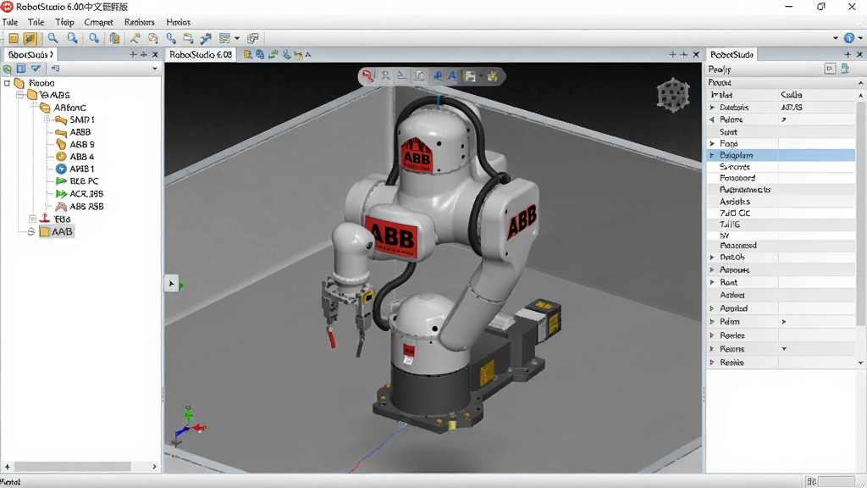This screenshot has height=488, width=867.
Task: Select the AWB 1 tree item
Action: 75,169
